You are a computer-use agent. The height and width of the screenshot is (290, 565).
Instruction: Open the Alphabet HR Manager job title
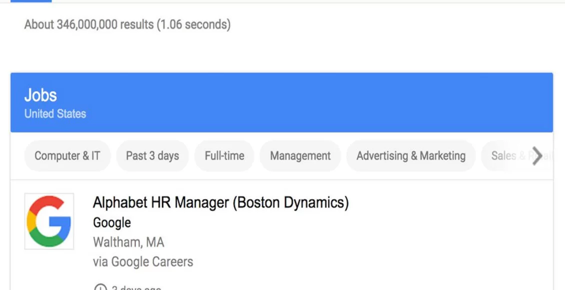[220, 202]
